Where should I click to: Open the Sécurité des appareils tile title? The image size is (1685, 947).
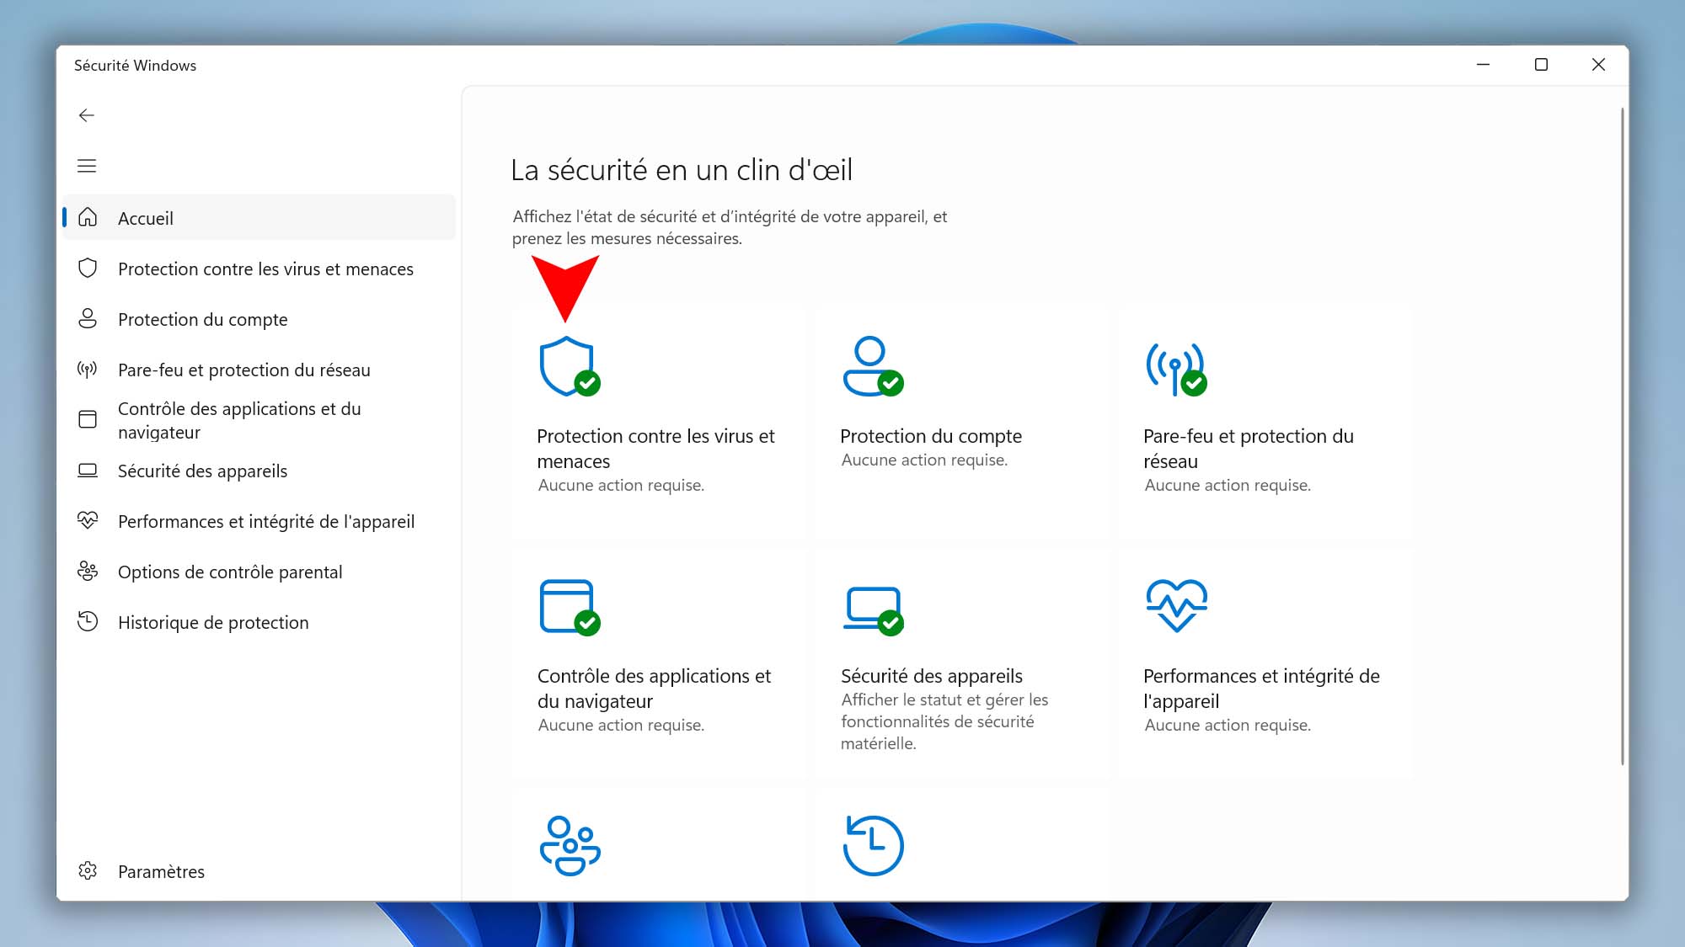932,676
